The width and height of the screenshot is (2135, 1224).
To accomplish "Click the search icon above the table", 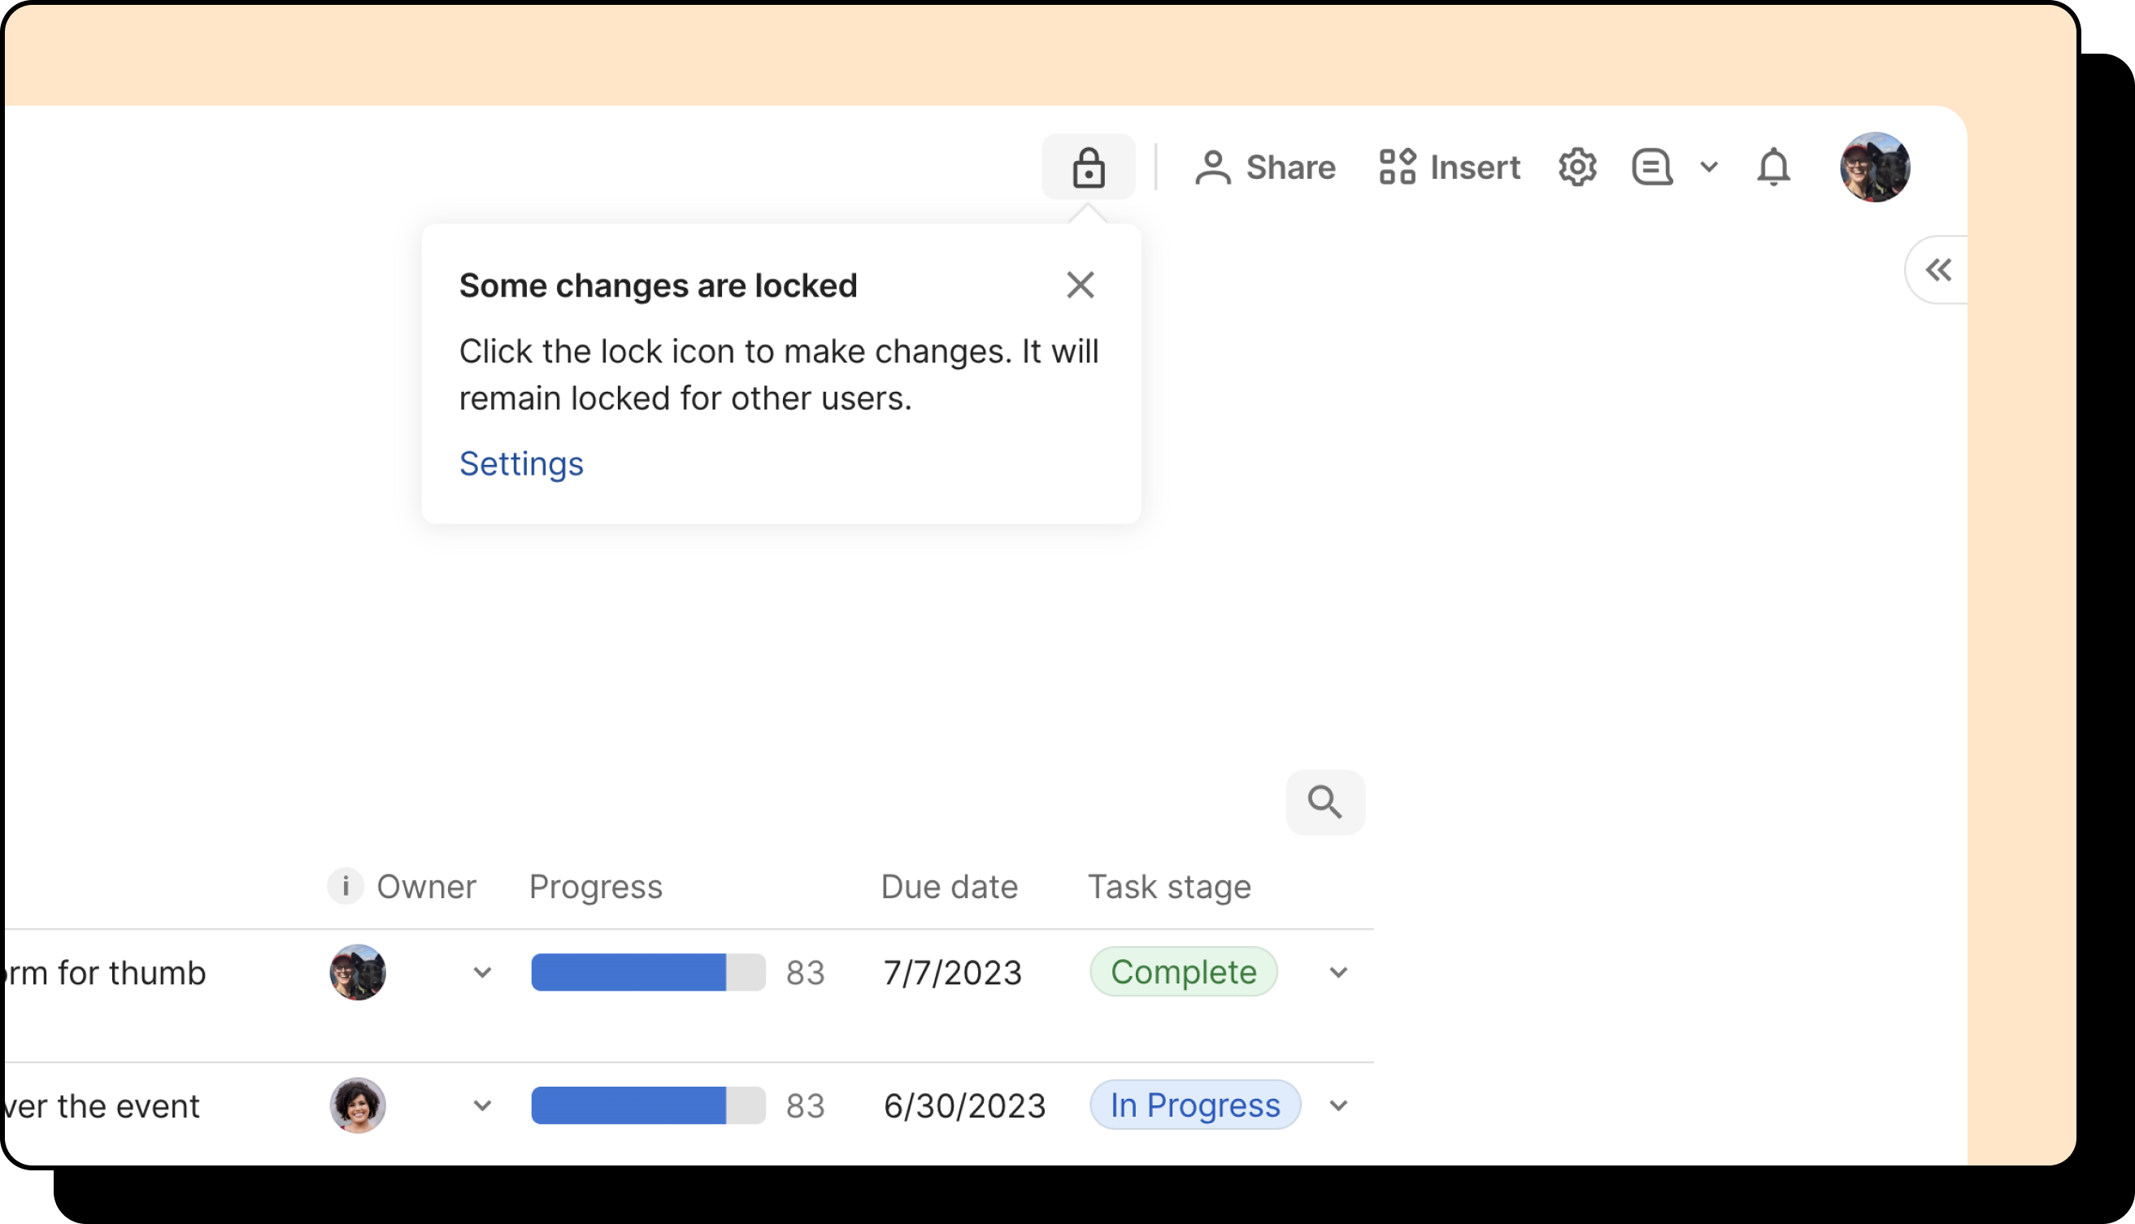I will pos(1325,801).
